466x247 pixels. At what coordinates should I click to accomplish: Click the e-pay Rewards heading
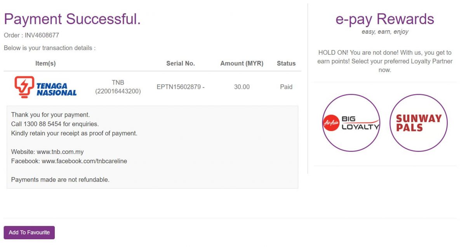385,19
